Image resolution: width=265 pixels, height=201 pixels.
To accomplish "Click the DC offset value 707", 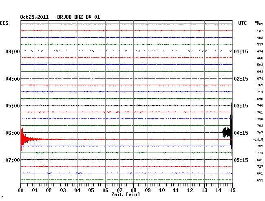I will [260, 133].
